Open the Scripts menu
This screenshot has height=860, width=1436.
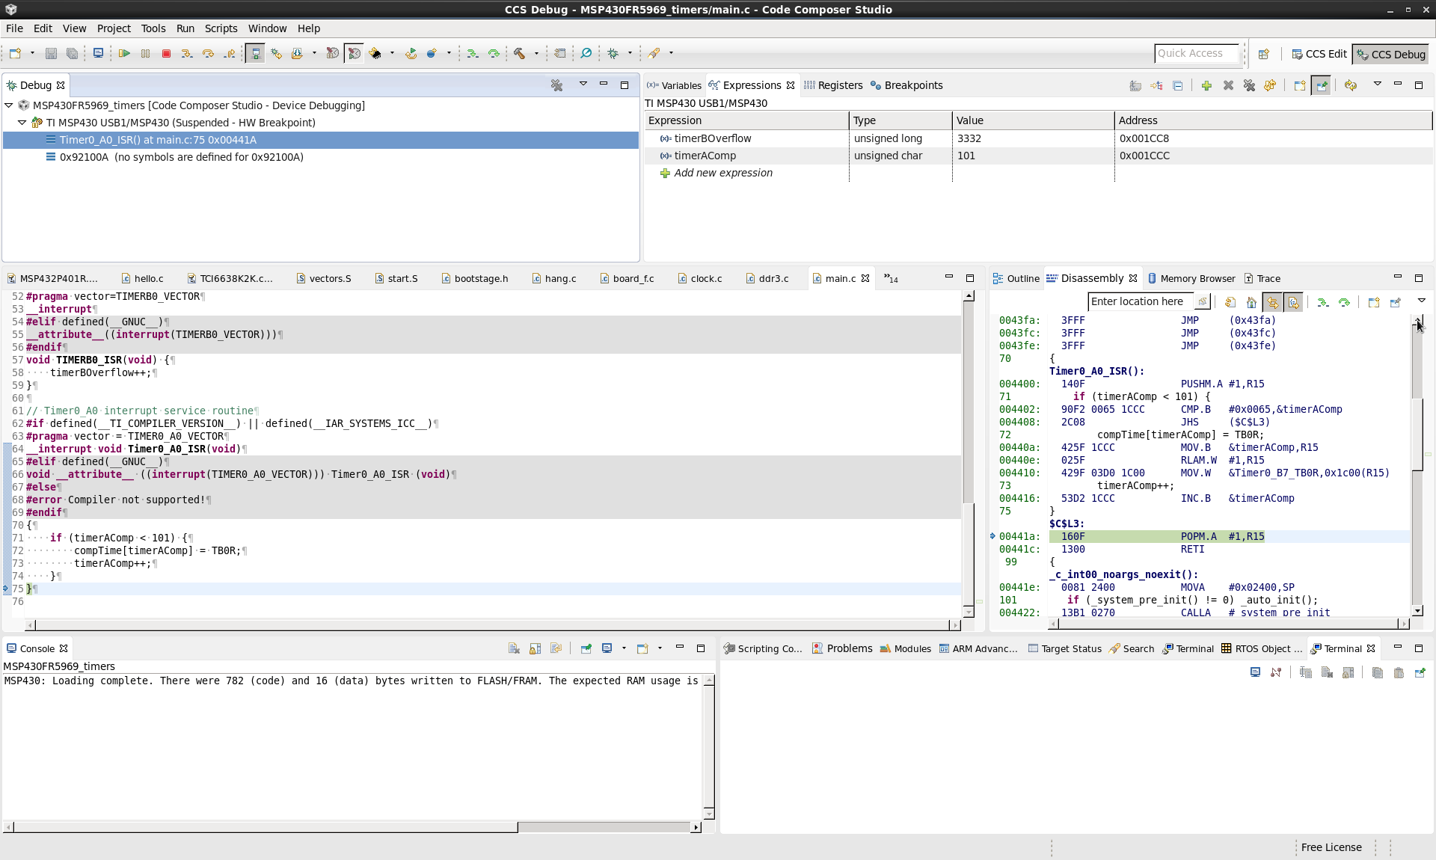click(221, 28)
